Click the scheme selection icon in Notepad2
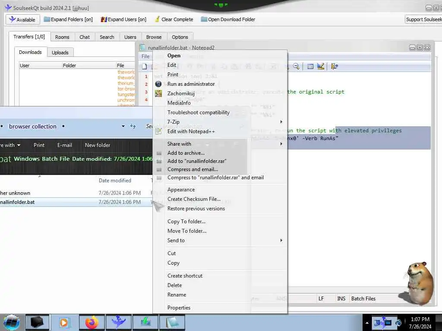 [310, 66]
